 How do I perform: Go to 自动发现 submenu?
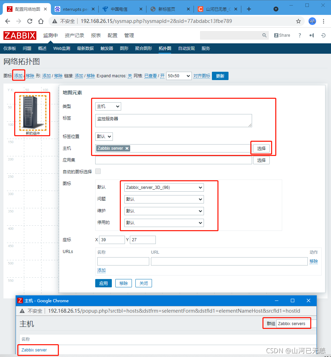point(186,49)
